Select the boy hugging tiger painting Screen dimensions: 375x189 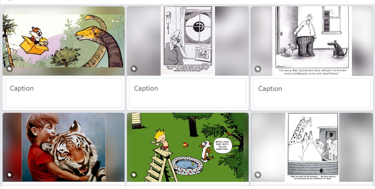(63, 147)
